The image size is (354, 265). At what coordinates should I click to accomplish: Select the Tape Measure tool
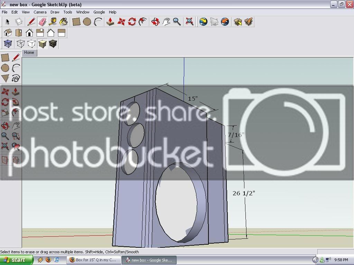point(53,22)
